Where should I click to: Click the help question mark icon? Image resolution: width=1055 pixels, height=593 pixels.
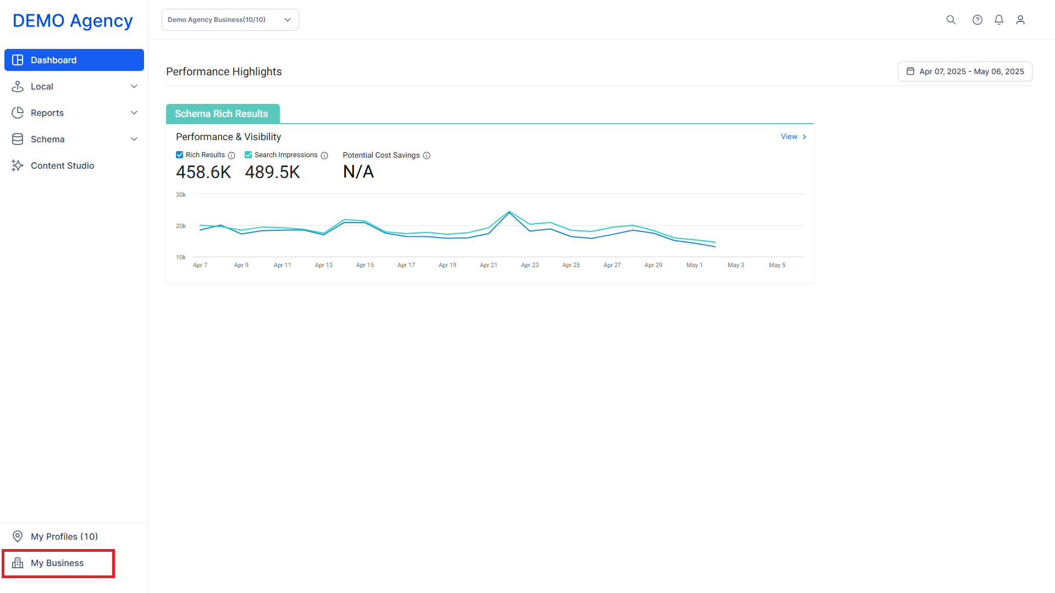977,20
